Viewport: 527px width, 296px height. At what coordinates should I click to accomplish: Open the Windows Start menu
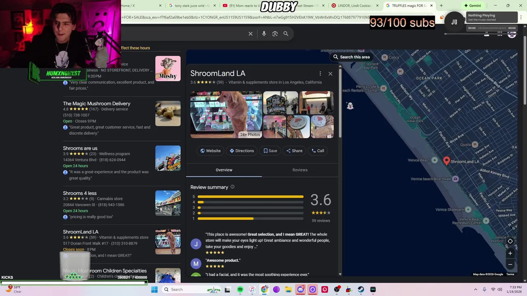[154, 289]
